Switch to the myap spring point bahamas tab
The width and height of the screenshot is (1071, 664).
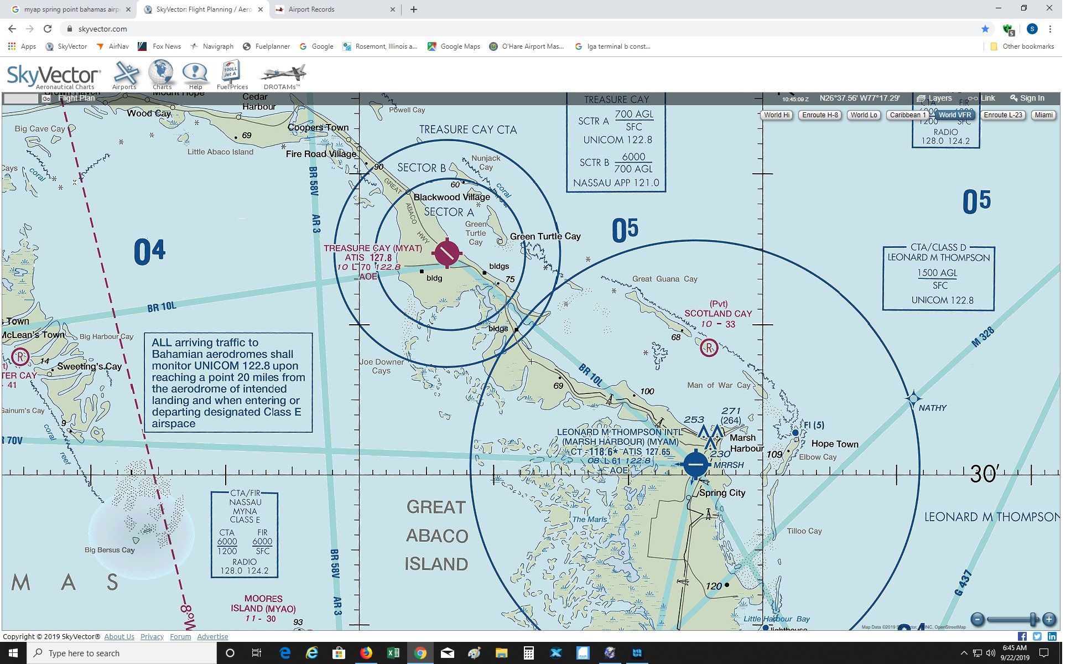[71, 9]
